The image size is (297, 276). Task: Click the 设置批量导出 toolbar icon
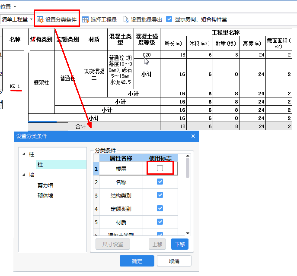[125, 19]
